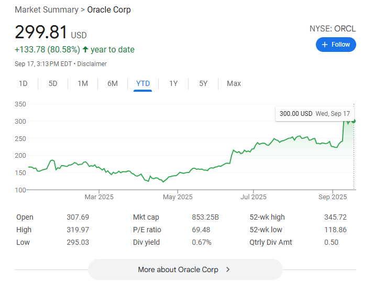385x292 pixels.
Task: Click the Sep 17, 3:13 PM EDT timestamp
Action: [x=43, y=64]
